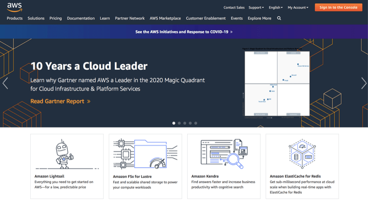Open the Pricing menu
Image resolution: width=368 pixels, height=203 pixels.
tap(56, 18)
